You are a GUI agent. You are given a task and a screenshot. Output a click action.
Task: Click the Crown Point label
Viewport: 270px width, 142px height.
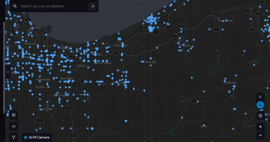(x=60, y=95)
